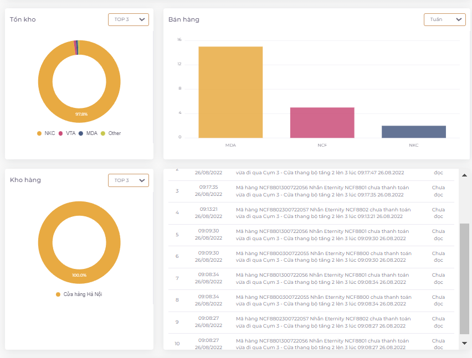Expand the Kho hàng TOP 3 dropdown
472x358 pixels.
pos(128,180)
